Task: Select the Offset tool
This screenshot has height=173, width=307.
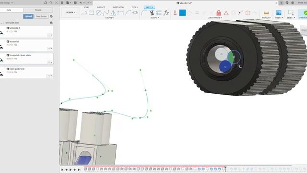Action: pyautogui.click(x=159, y=13)
